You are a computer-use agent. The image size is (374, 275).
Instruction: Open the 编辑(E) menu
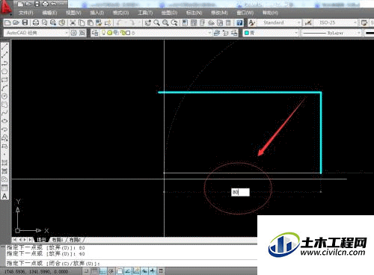[x=49, y=13]
